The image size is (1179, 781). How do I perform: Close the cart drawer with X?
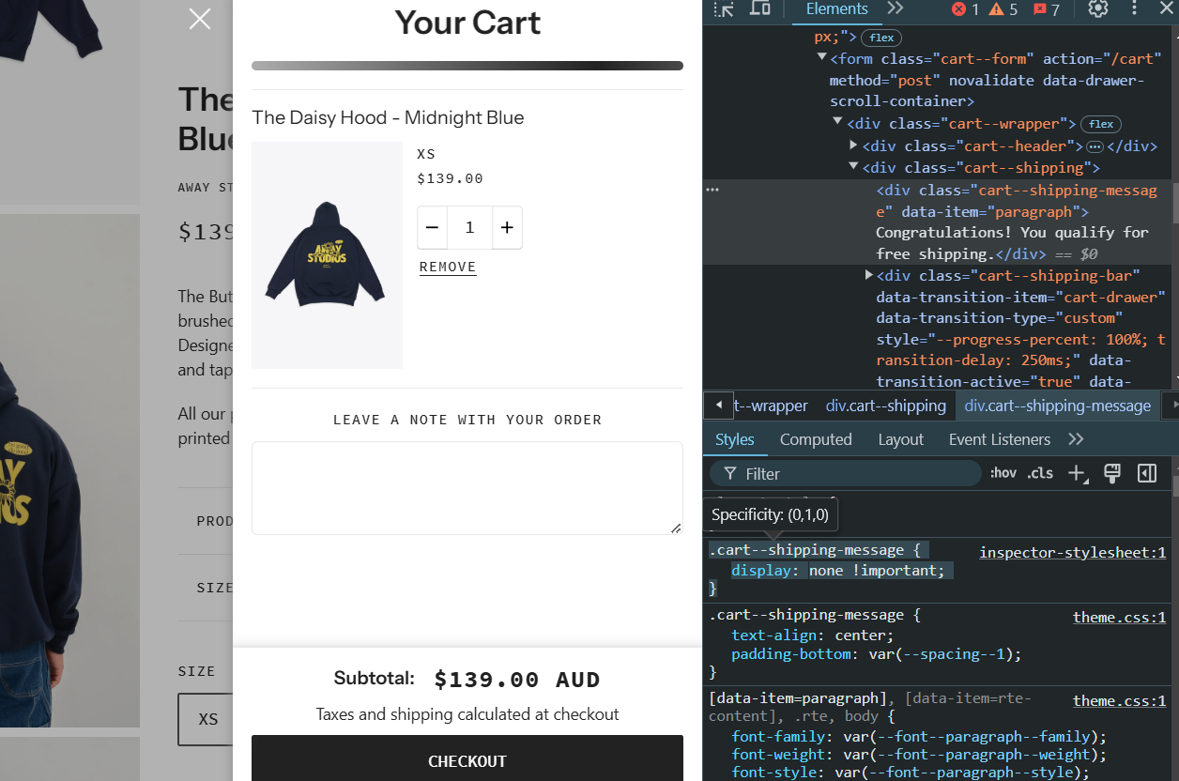(200, 19)
